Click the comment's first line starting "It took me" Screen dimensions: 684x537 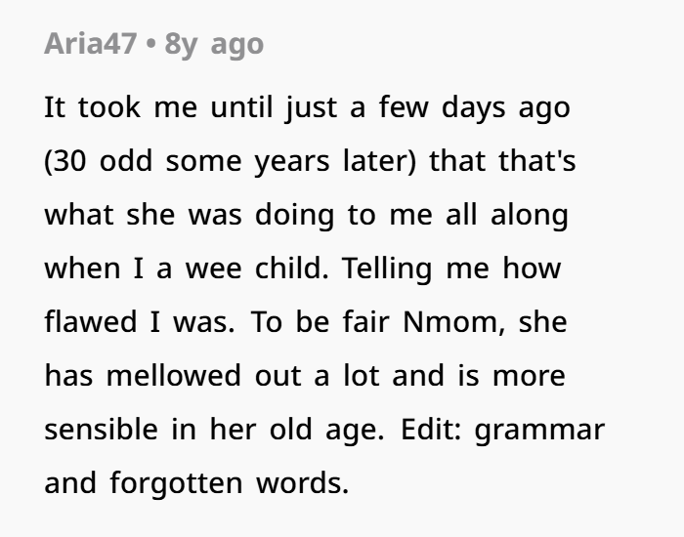(306, 107)
